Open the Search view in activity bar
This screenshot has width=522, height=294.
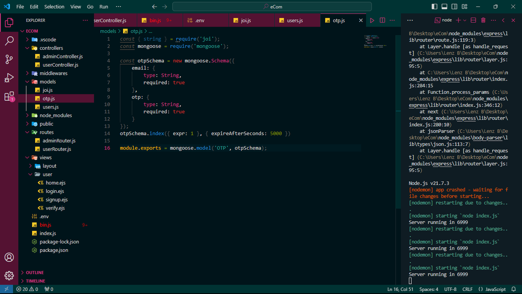(9, 41)
